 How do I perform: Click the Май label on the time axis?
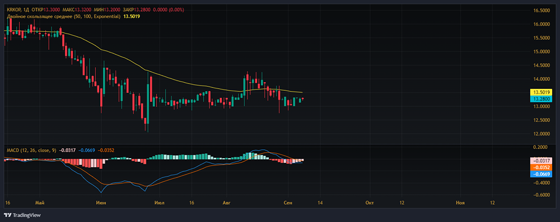(x=40, y=203)
